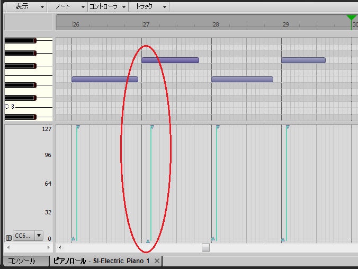
Task: Click the zero-value controller marker at measure 26
Action: coord(73,239)
